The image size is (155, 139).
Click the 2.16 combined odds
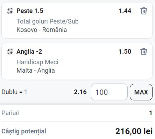click(80, 92)
